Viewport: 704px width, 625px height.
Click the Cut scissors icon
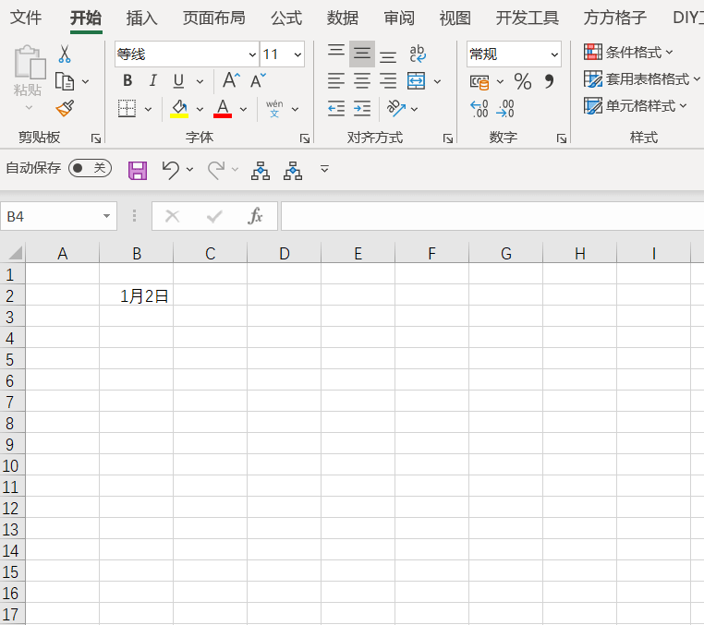(x=65, y=54)
